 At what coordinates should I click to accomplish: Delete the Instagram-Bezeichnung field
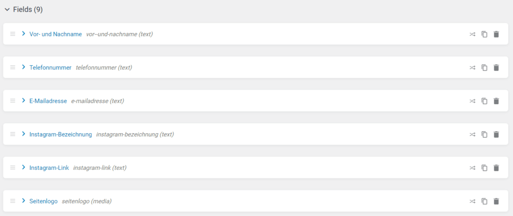coord(496,134)
